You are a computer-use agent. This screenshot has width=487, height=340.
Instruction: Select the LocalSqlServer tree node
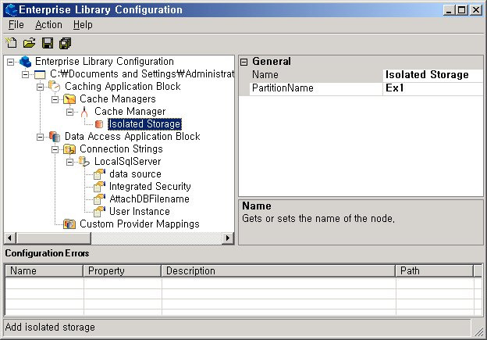[x=128, y=162]
